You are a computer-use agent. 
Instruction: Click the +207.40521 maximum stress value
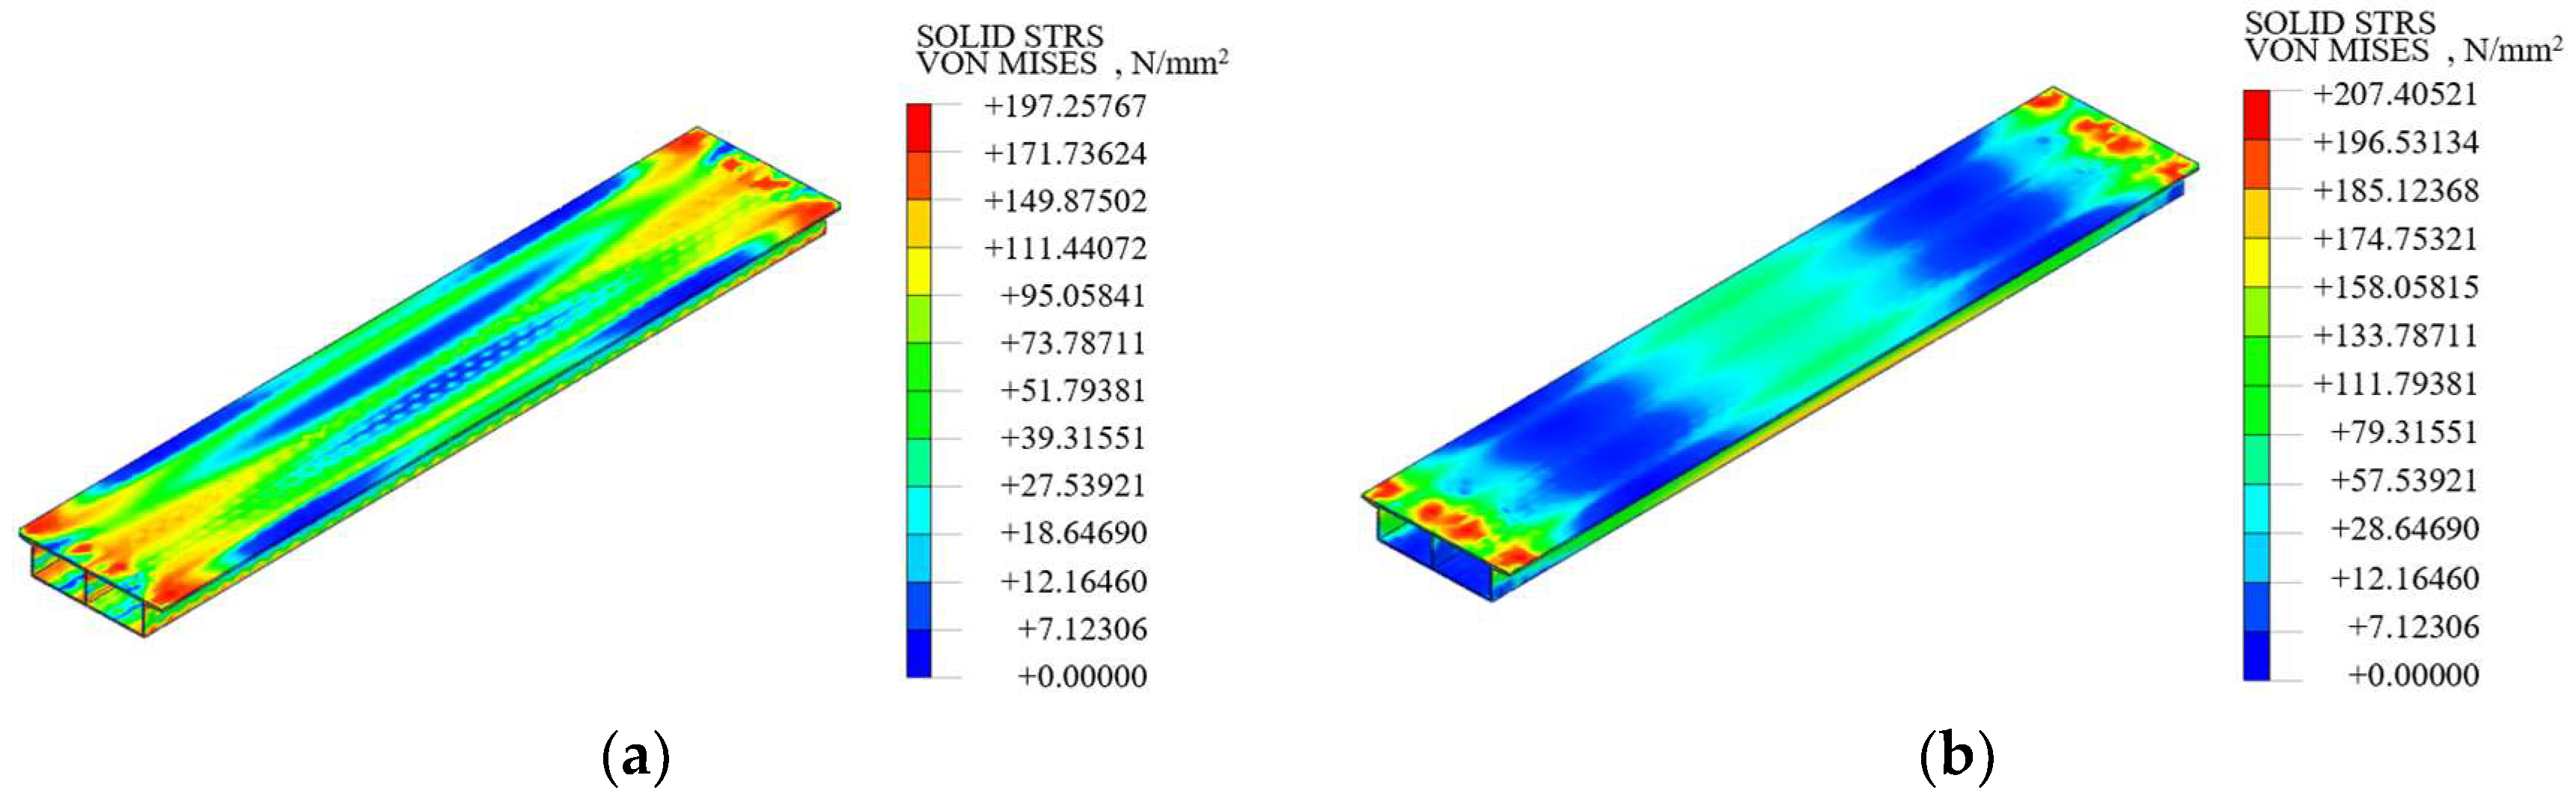pos(2395,95)
